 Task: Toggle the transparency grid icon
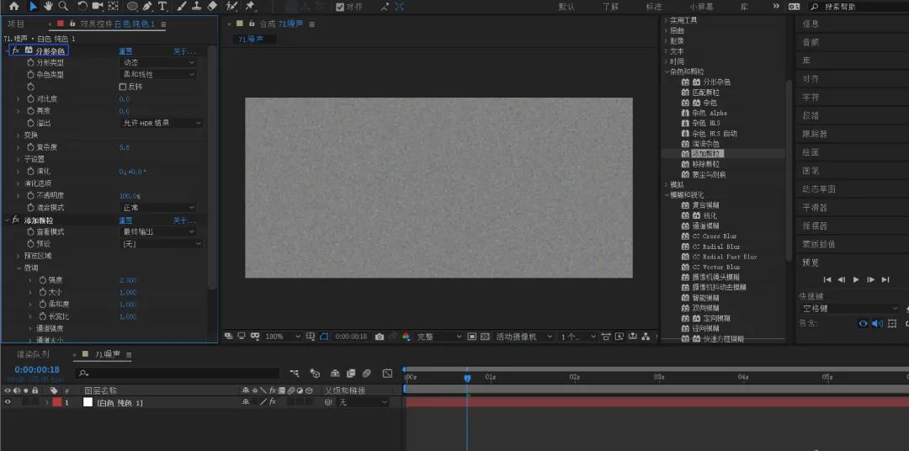[485, 337]
